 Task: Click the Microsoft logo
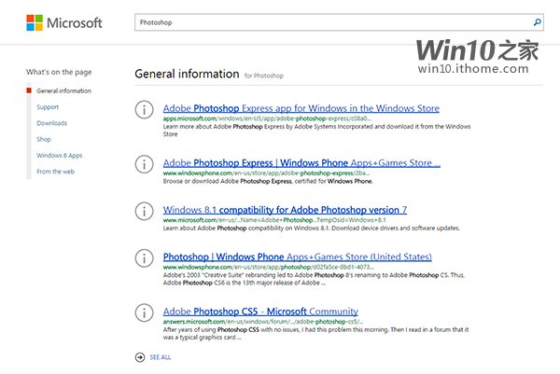[x=64, y=22]
